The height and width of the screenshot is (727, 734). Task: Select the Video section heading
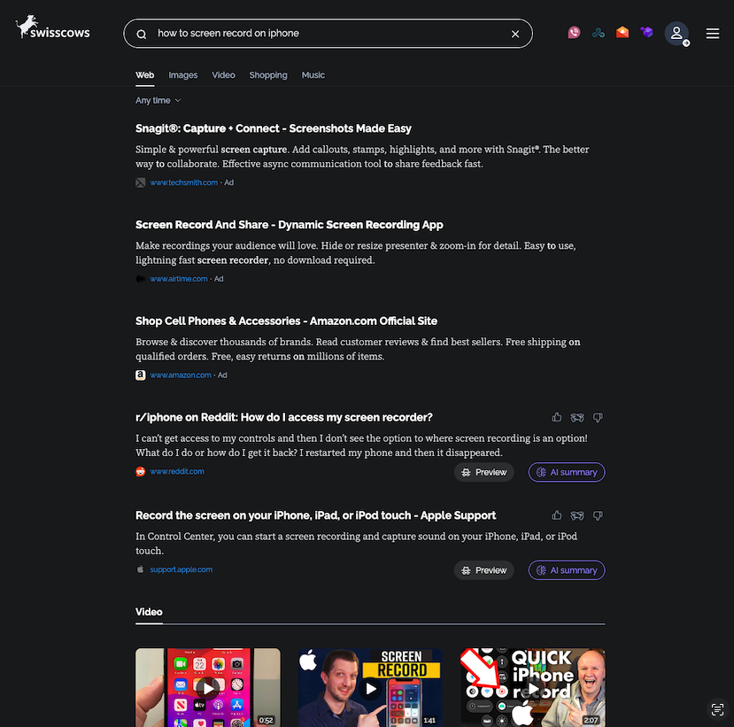[149, 612]
